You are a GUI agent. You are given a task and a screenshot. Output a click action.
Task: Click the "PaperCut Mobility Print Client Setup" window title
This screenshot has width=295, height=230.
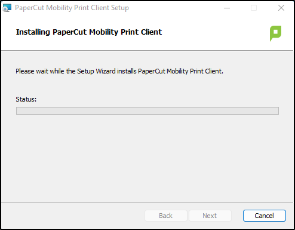click(x=72, y=8)
